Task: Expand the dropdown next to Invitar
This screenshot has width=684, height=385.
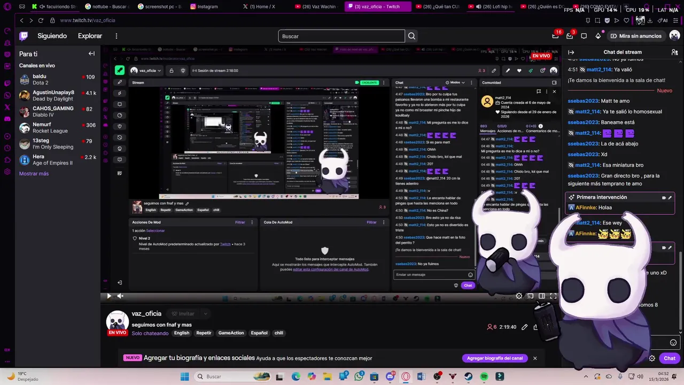Action: [205, 314]
